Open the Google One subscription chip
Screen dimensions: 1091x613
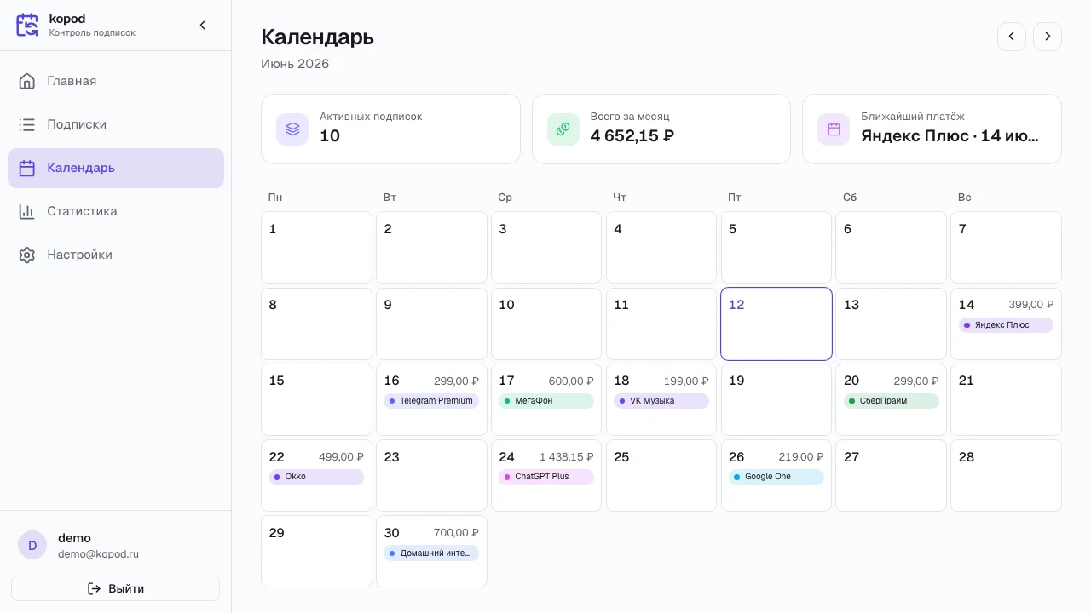click(776, 477)
